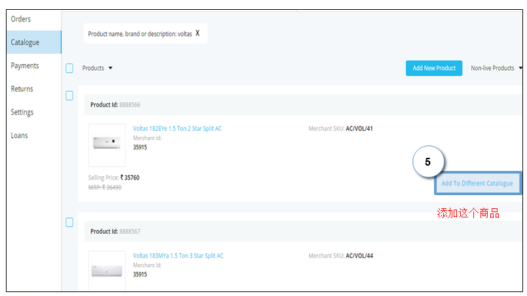527x296 pixels.
Task: Click the selling price ₹ 35760
Action: click(130, 177)
